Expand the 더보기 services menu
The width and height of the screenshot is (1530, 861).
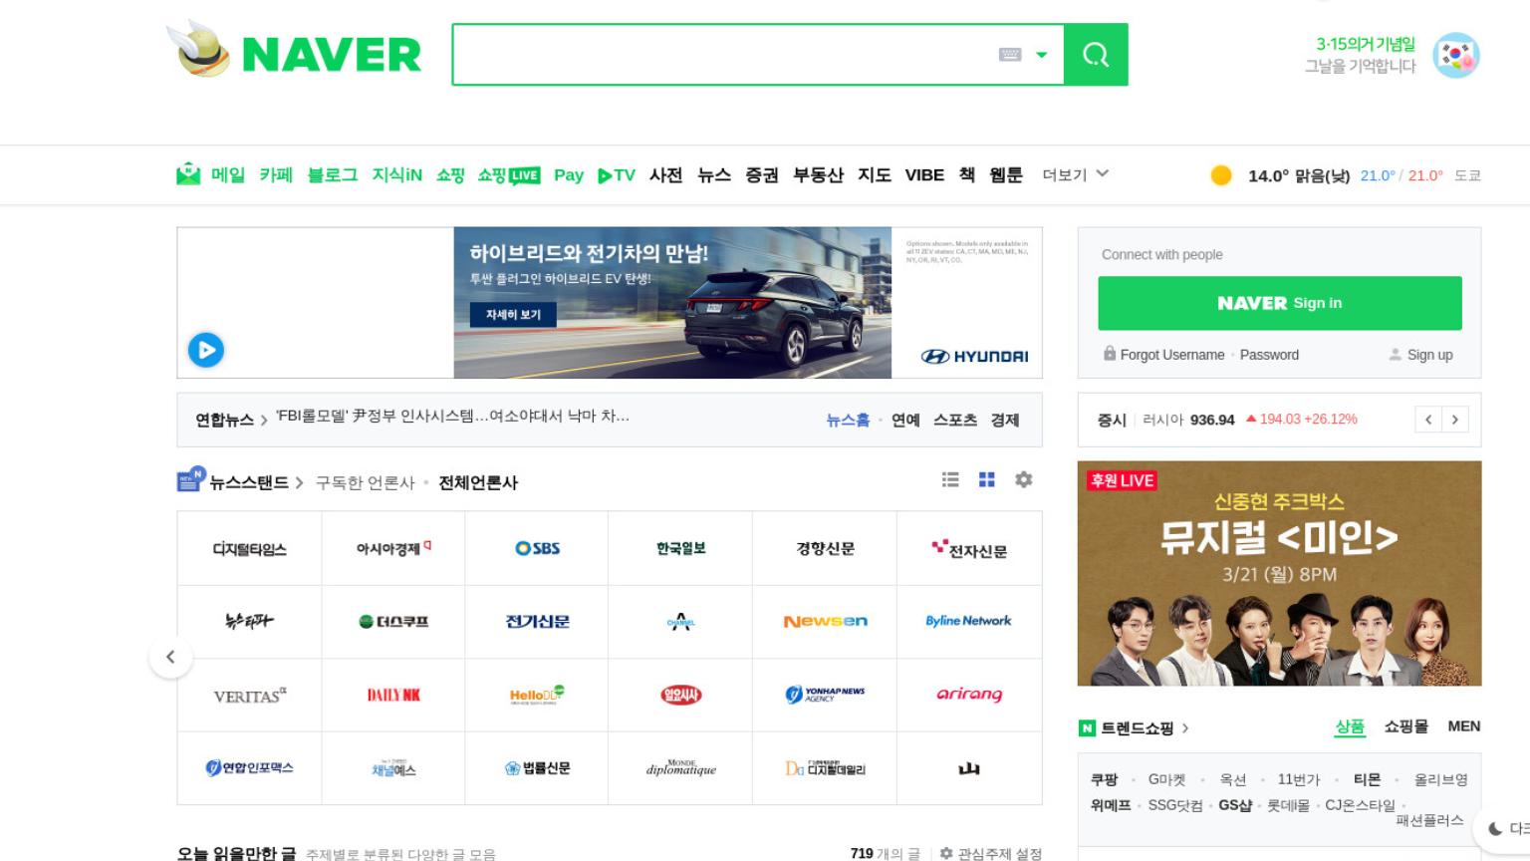1076,174
